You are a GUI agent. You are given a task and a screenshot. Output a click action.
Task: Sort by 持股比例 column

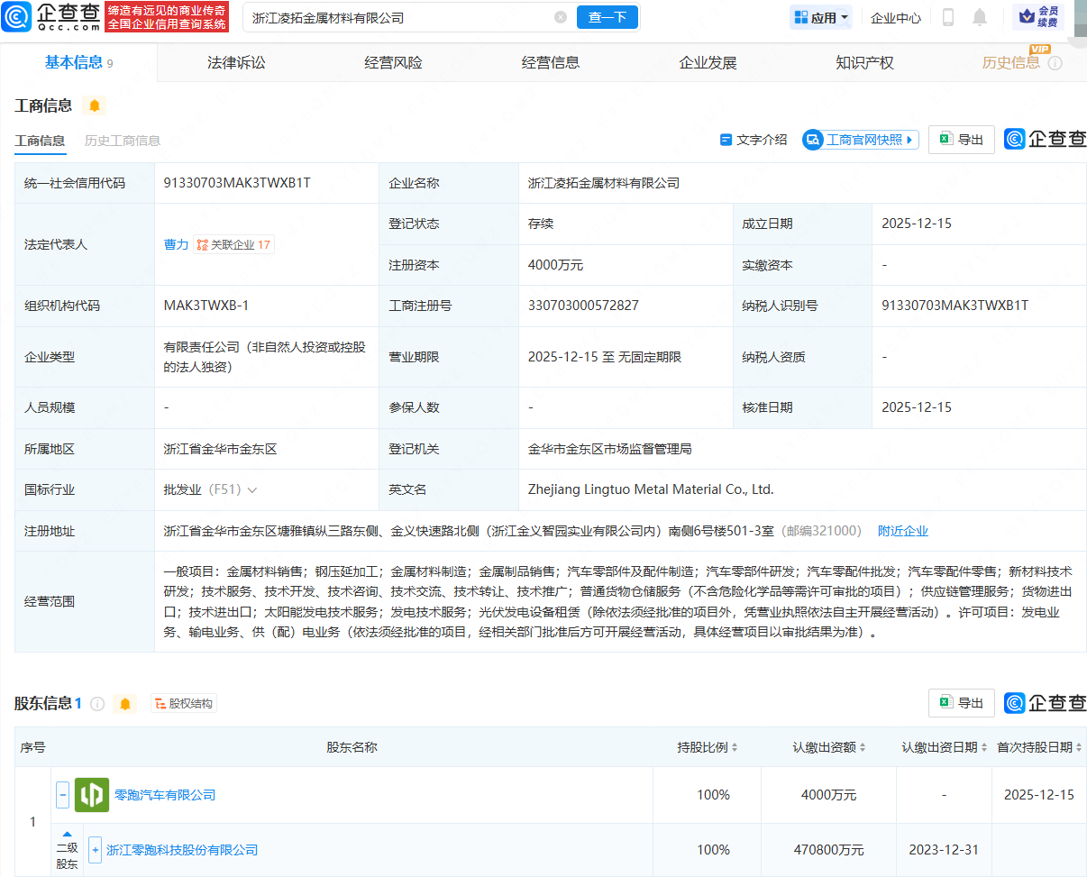click(708, 747)
